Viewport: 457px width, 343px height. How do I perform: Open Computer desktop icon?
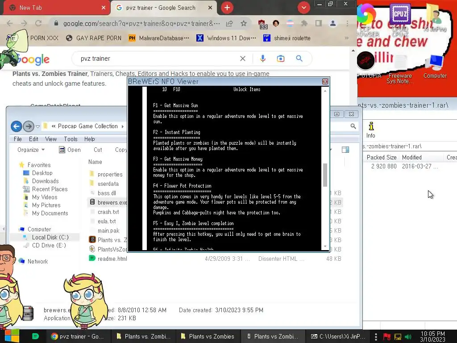coord(435,67)
